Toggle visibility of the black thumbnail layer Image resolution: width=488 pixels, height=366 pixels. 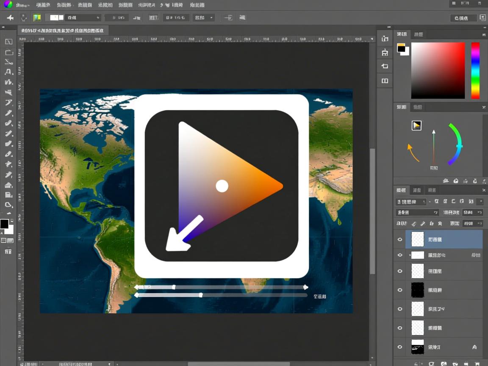point(399,290)
